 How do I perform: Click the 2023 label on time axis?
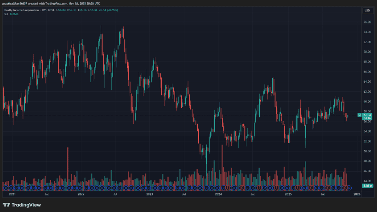coord(149,194)
